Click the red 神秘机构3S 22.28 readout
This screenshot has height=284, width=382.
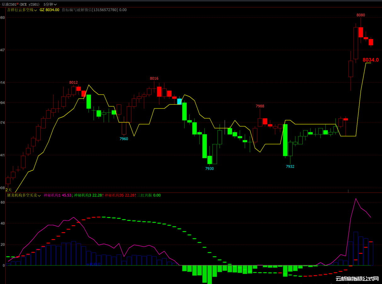tap(121, 195)
